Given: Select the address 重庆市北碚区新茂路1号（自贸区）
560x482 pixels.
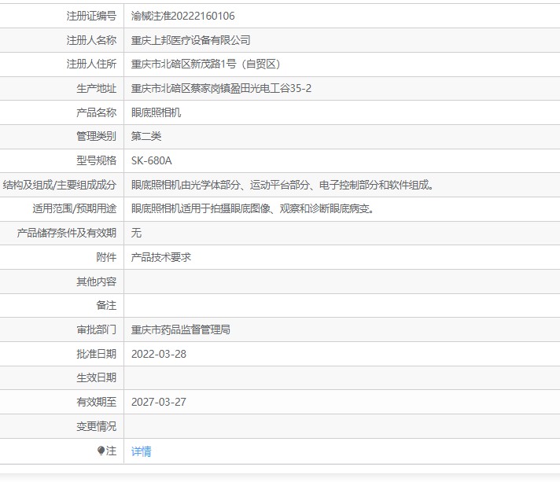Looking at the screenshot, I should click(206, 64).
